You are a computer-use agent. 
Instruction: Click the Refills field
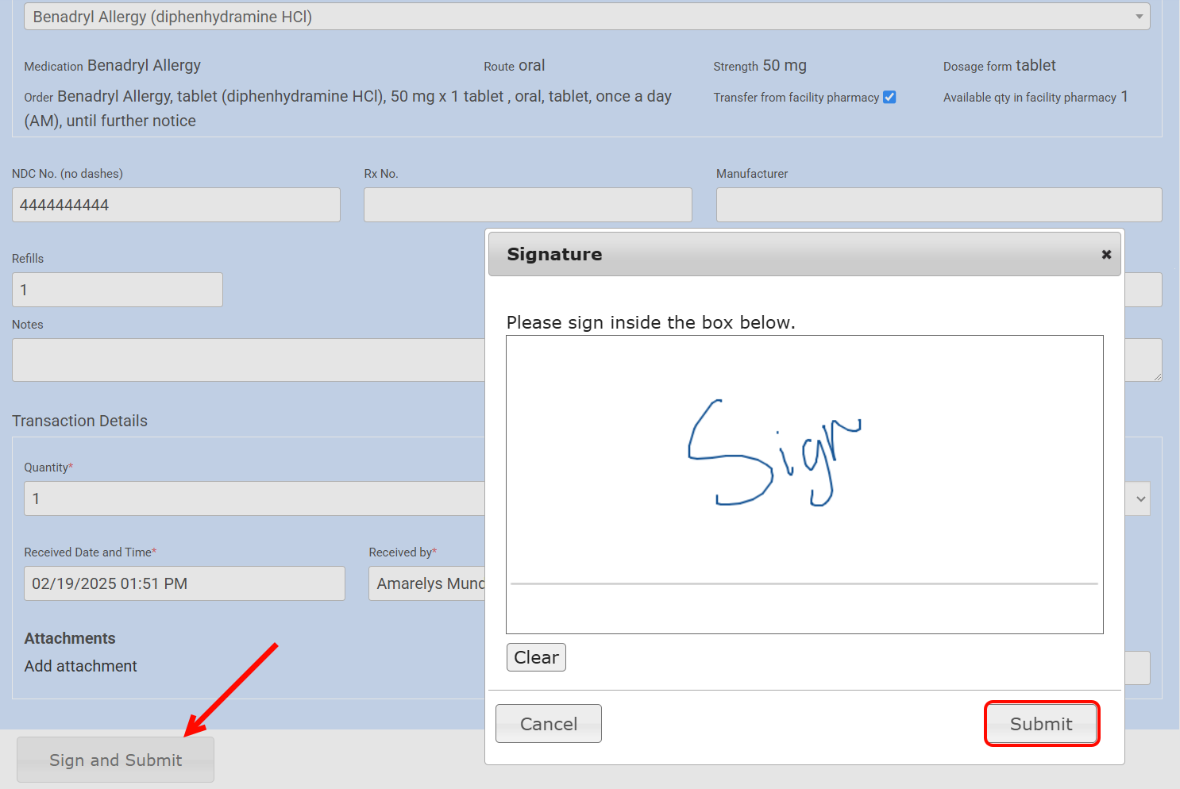(x=117, y=290)
